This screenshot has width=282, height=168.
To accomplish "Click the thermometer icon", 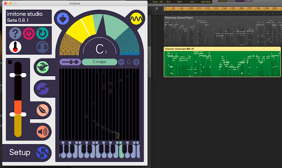I will (15, 47).
